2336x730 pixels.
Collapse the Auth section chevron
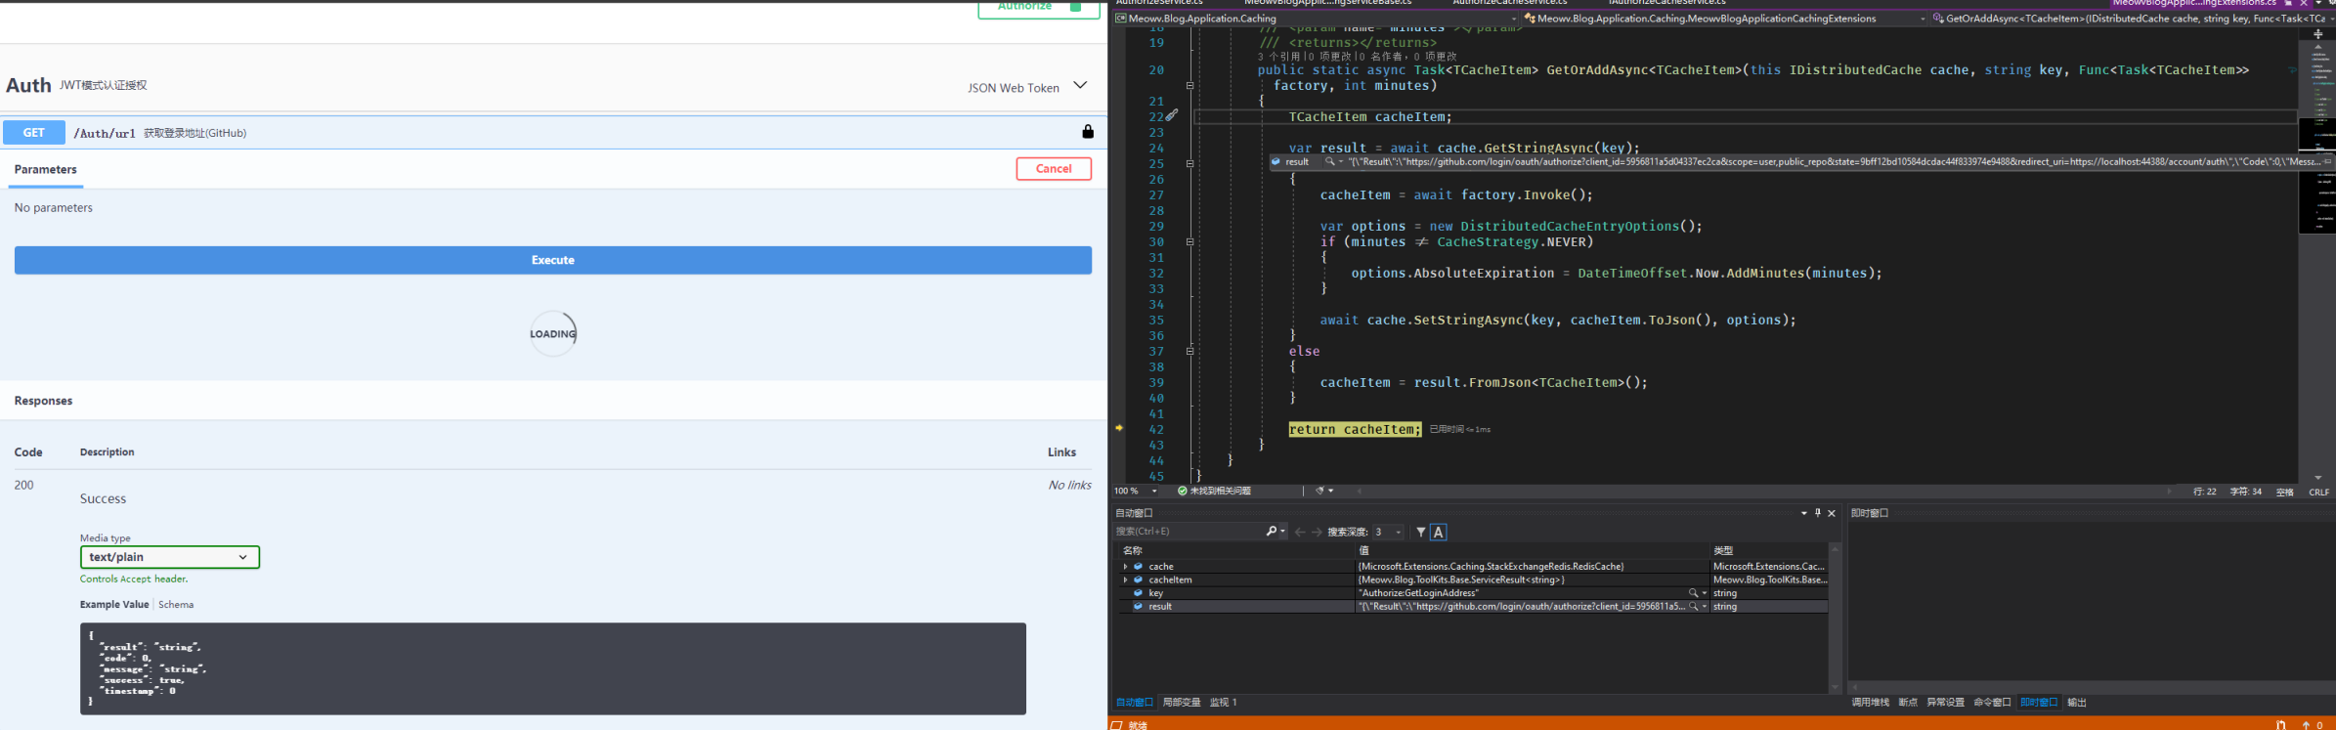coord(1080,85)
